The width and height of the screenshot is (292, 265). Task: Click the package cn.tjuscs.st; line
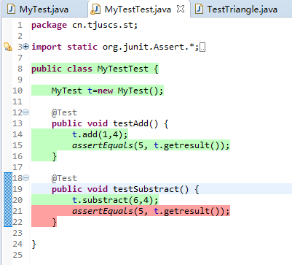(84, 25)
